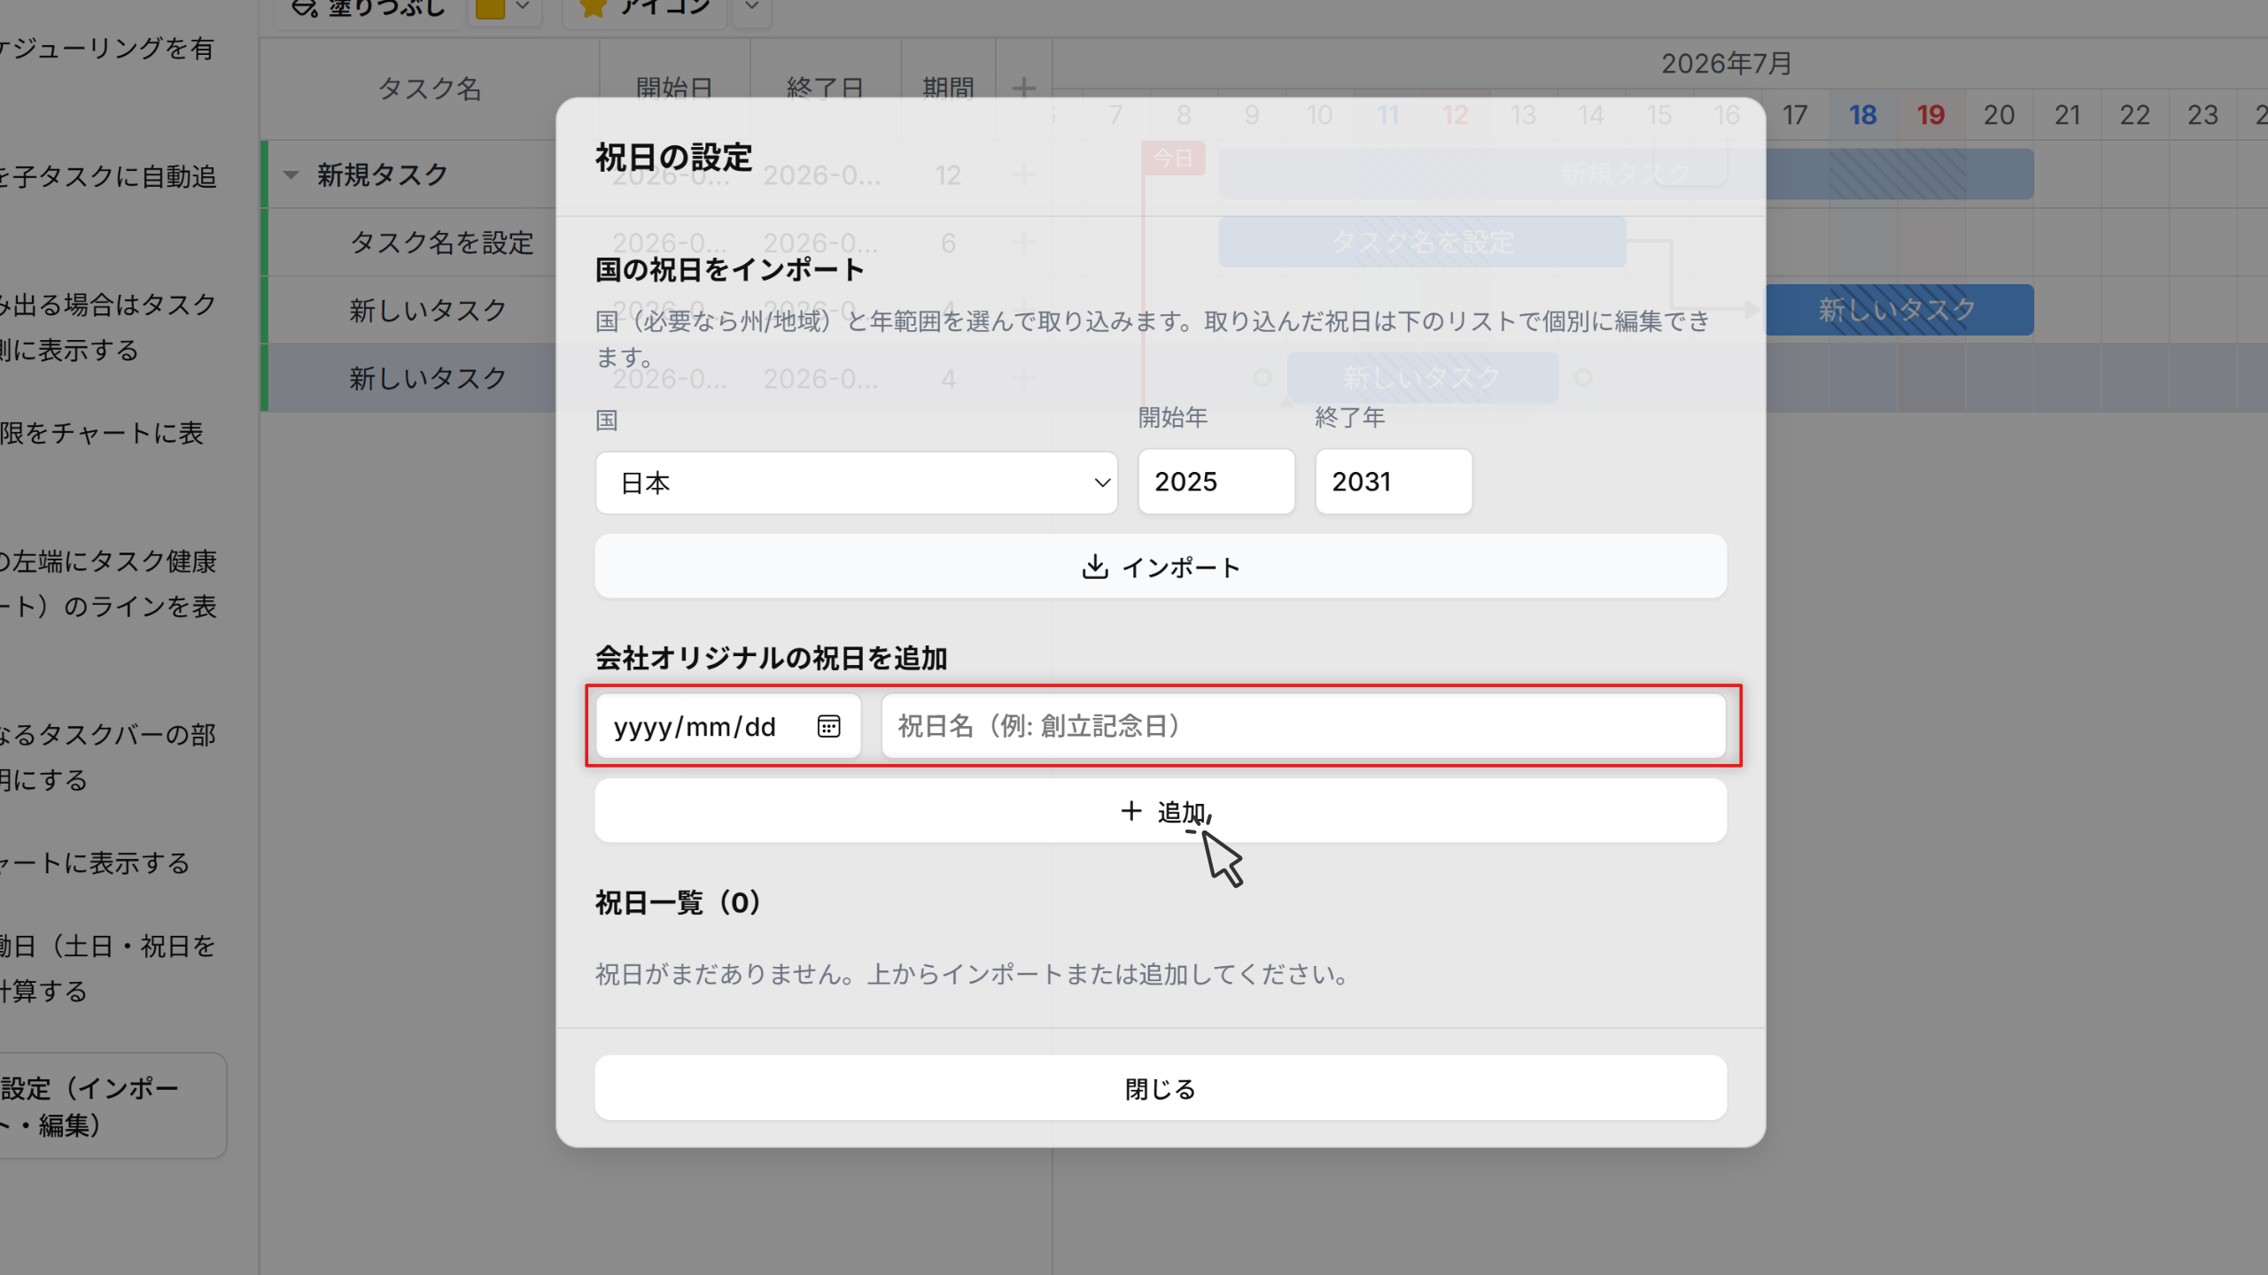
Task: Click the ＋ 追加 button
Action: pyautogui.click(x=1161, y=811)
